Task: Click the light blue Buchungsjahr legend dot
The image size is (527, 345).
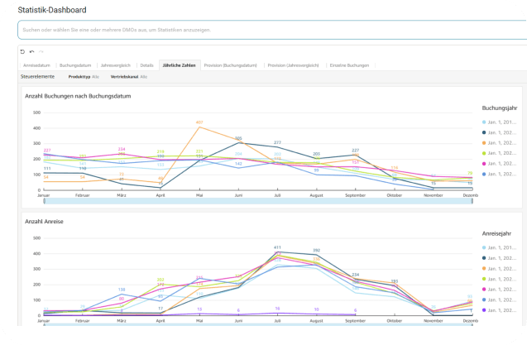Action: [484, 122]
